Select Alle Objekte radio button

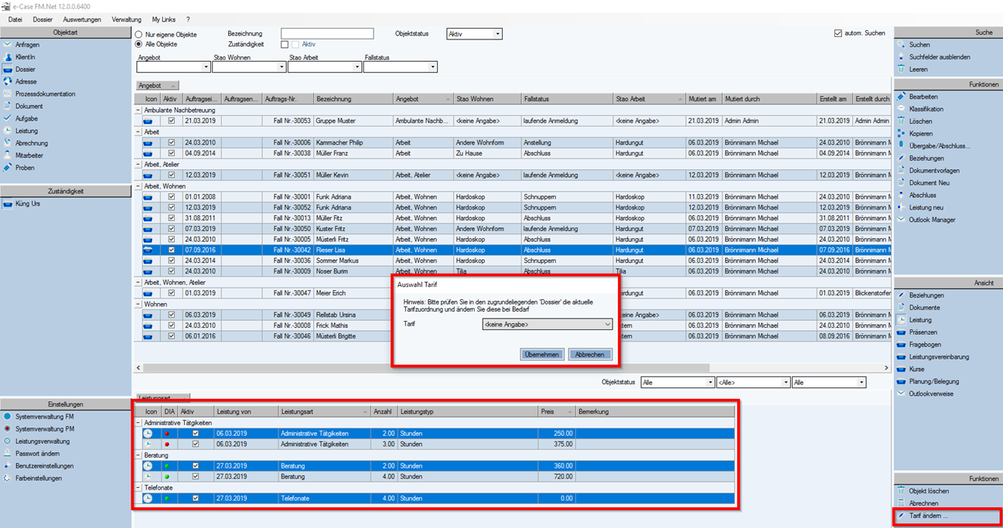139,44
